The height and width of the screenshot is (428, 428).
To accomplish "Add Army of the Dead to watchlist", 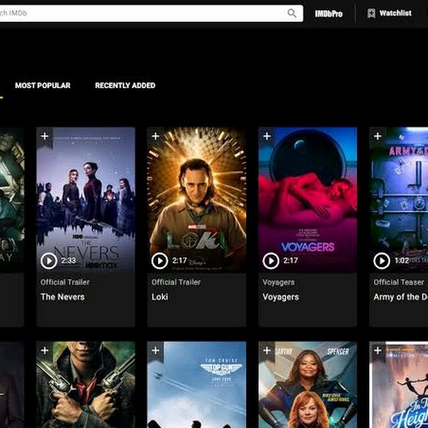I will click(x=378, y=136).
